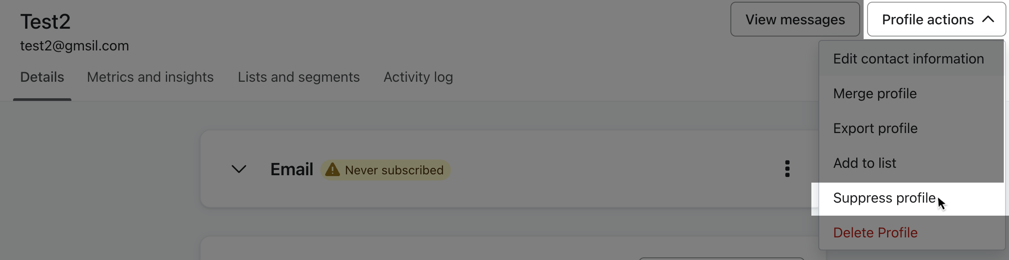This screenshot has height=260, width=1009.
Task: Click the View messages button
Action: point(795,19)
